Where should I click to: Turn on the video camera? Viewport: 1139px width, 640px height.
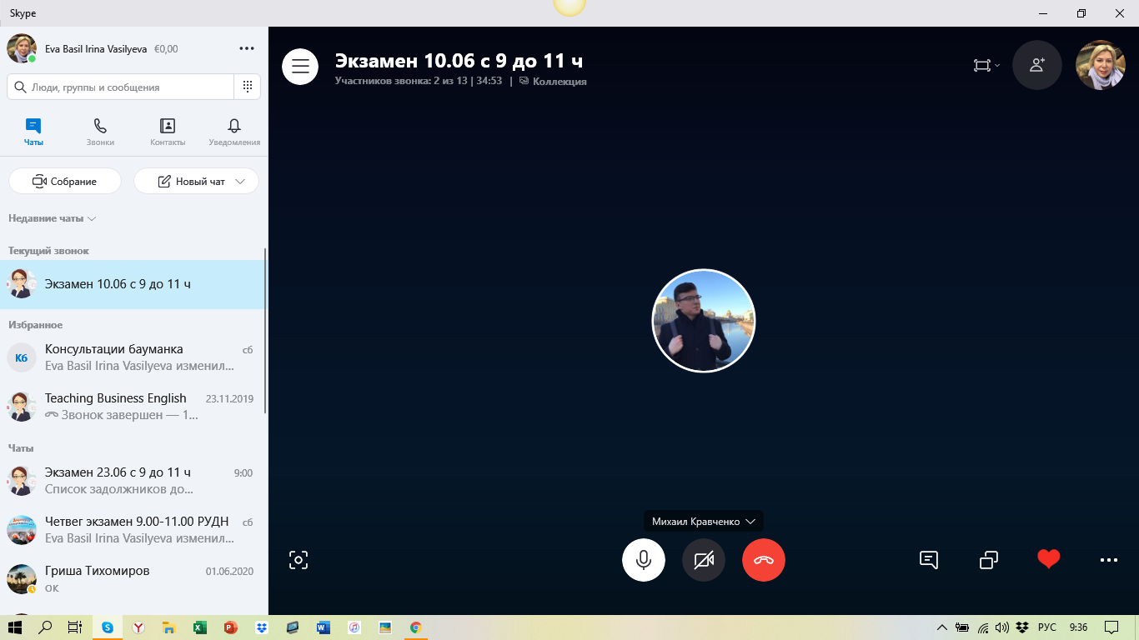pos(703,560)
